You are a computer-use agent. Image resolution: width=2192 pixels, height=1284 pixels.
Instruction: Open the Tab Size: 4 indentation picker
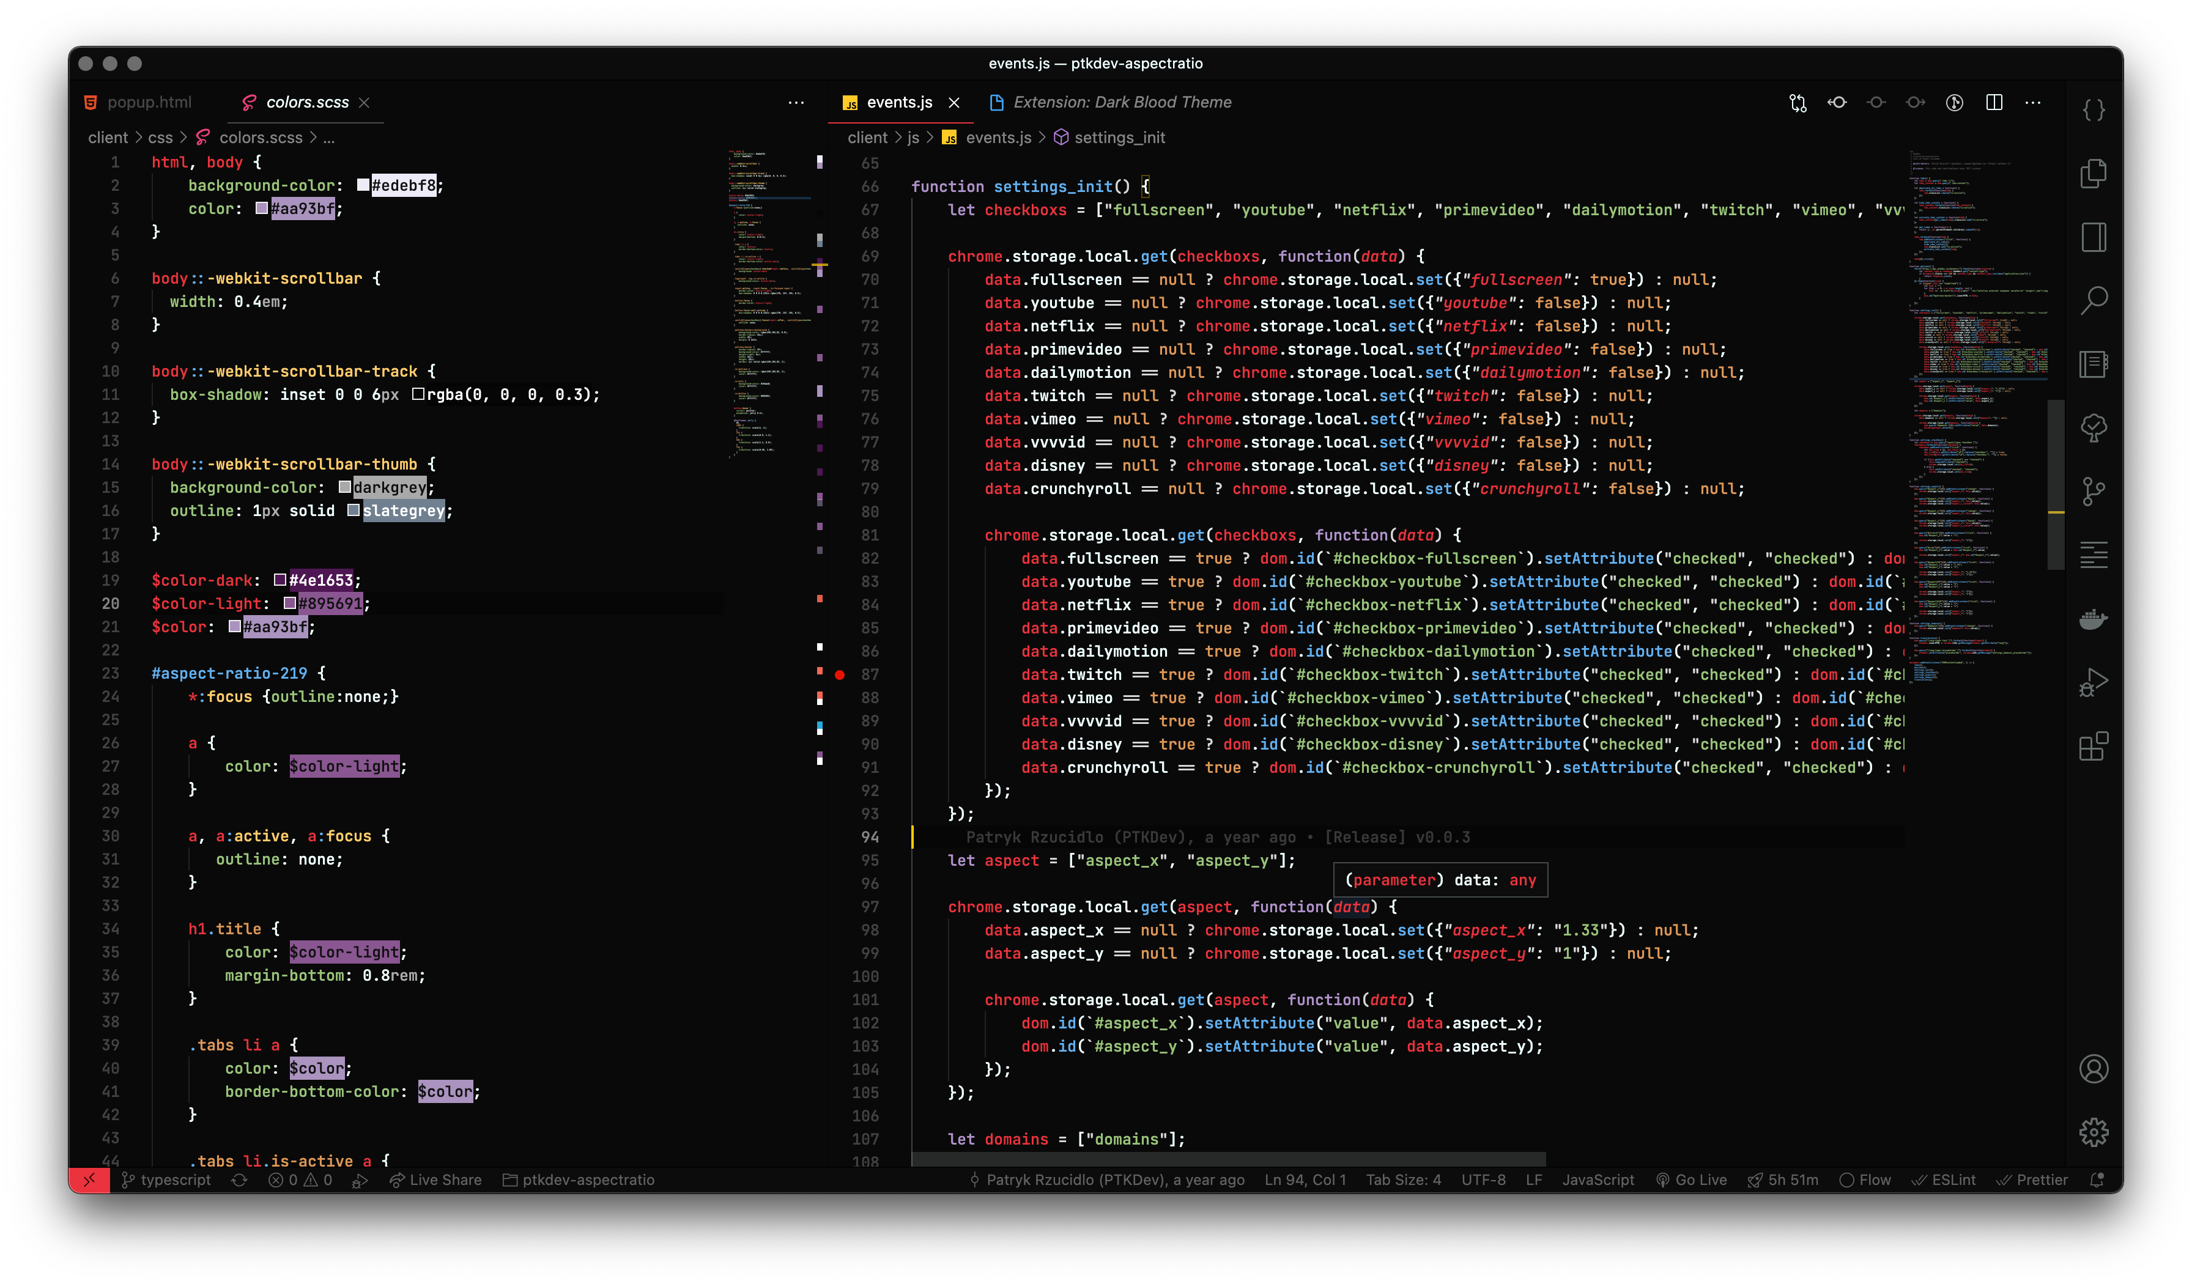click(x=1403, y=1179)
